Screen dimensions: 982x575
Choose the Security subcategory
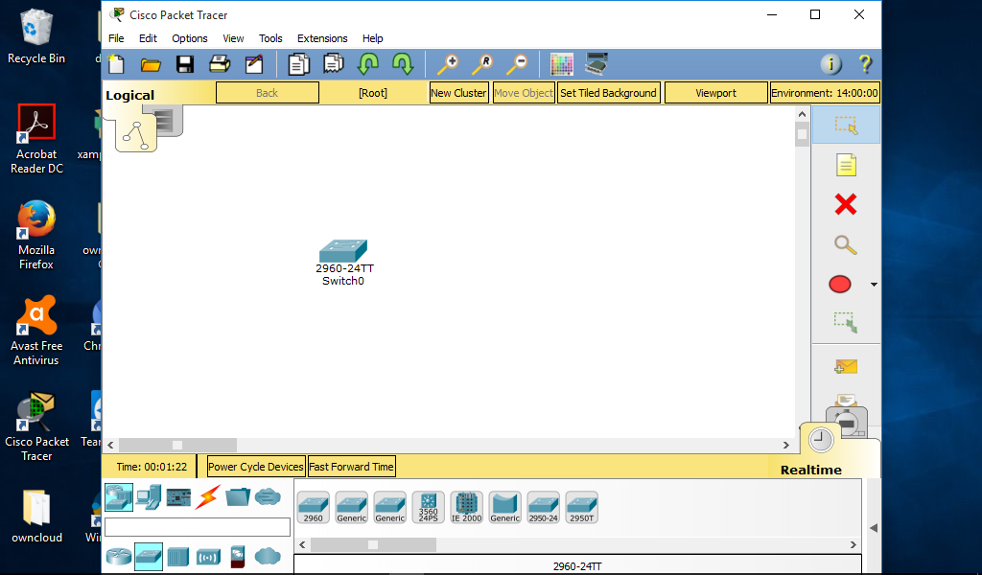pos(238,556)
